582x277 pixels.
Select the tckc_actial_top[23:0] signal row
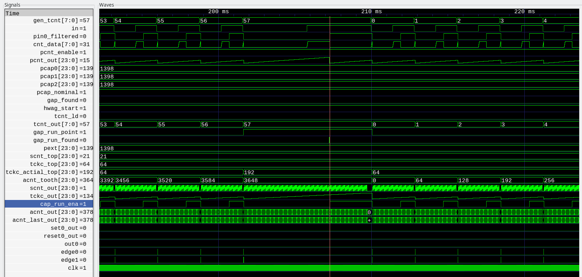[49, 172]
